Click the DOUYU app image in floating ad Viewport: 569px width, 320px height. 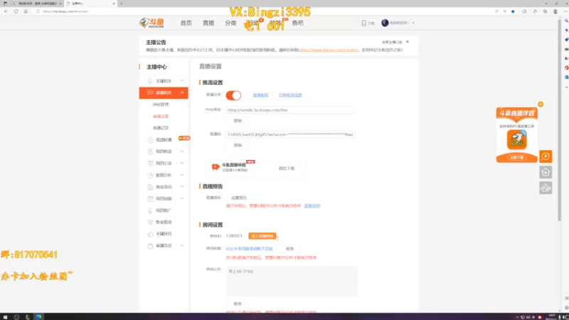click(x=517, y=139)
